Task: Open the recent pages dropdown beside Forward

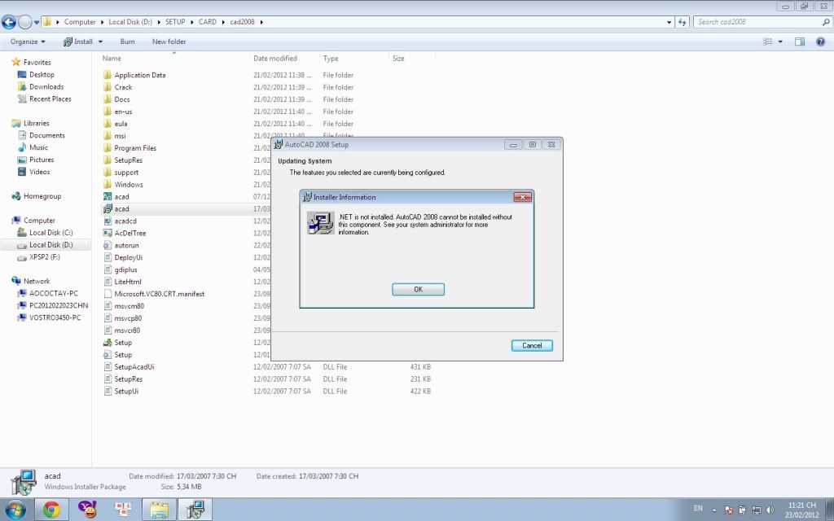Action: (37, 22)
